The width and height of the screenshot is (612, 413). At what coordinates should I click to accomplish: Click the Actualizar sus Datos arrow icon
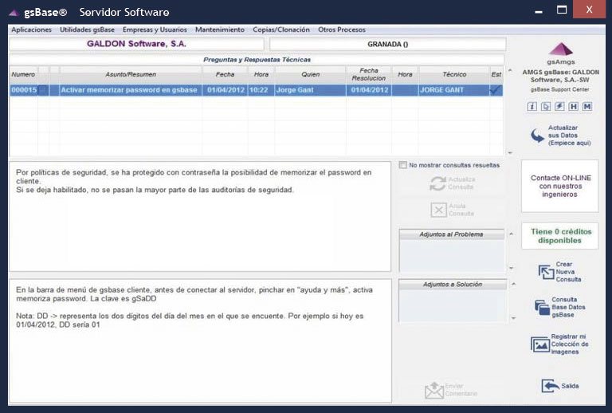[x=537, y=136]
